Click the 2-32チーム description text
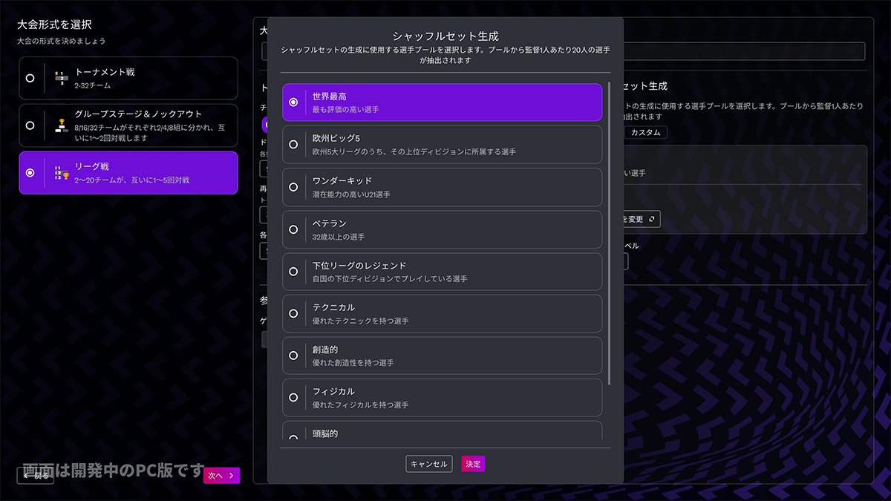 coord(93,86)
